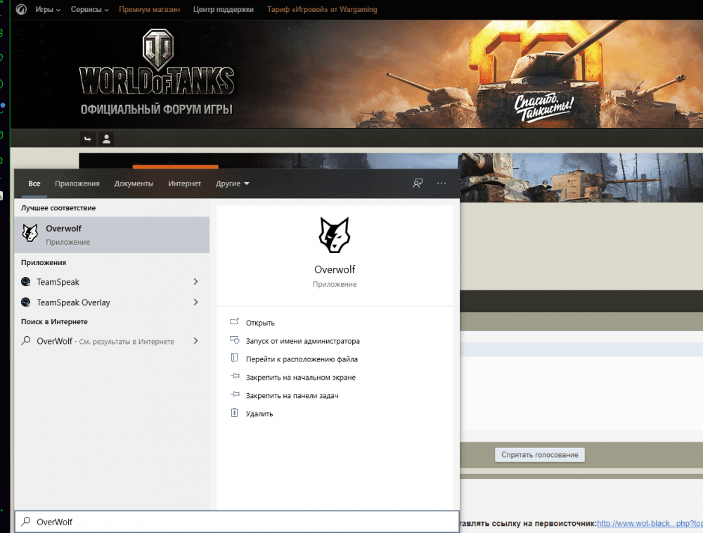Open the Другие filter dropdown
Image resolution: width=703 pixels, height=533 pixels.
pos(233,184)
